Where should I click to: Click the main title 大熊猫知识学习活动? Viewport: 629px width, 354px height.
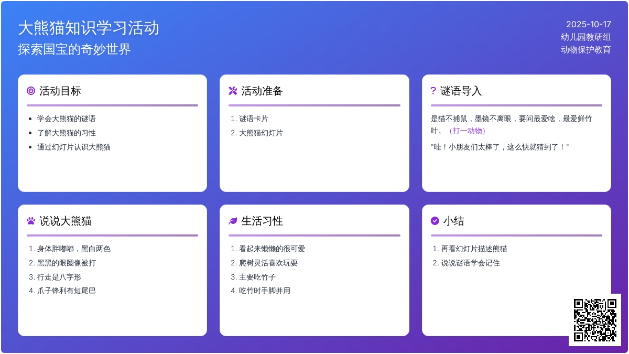tap(89, 28)
